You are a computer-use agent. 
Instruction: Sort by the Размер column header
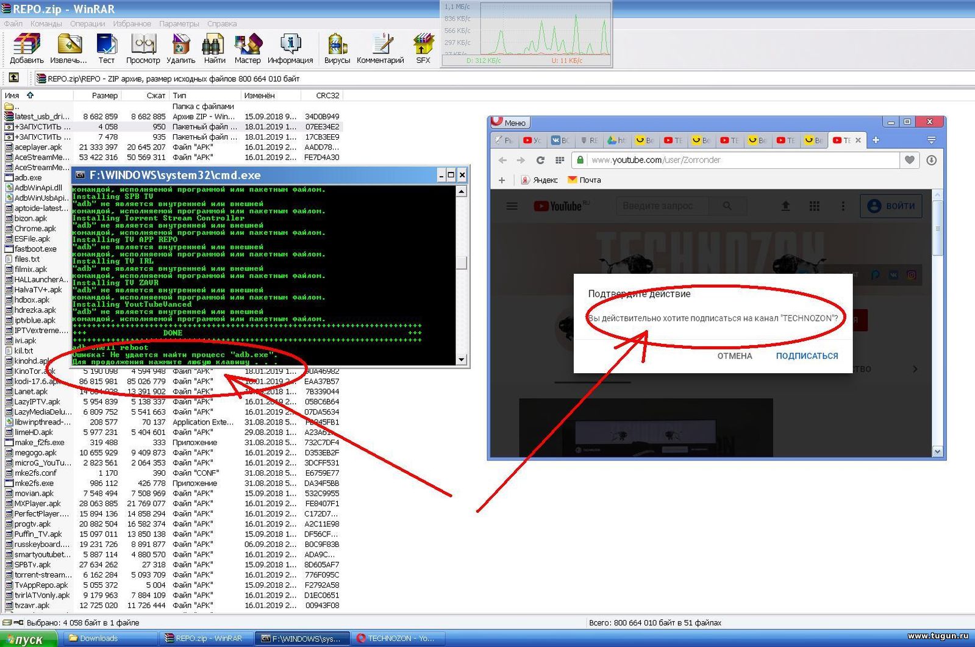point(97,95)
